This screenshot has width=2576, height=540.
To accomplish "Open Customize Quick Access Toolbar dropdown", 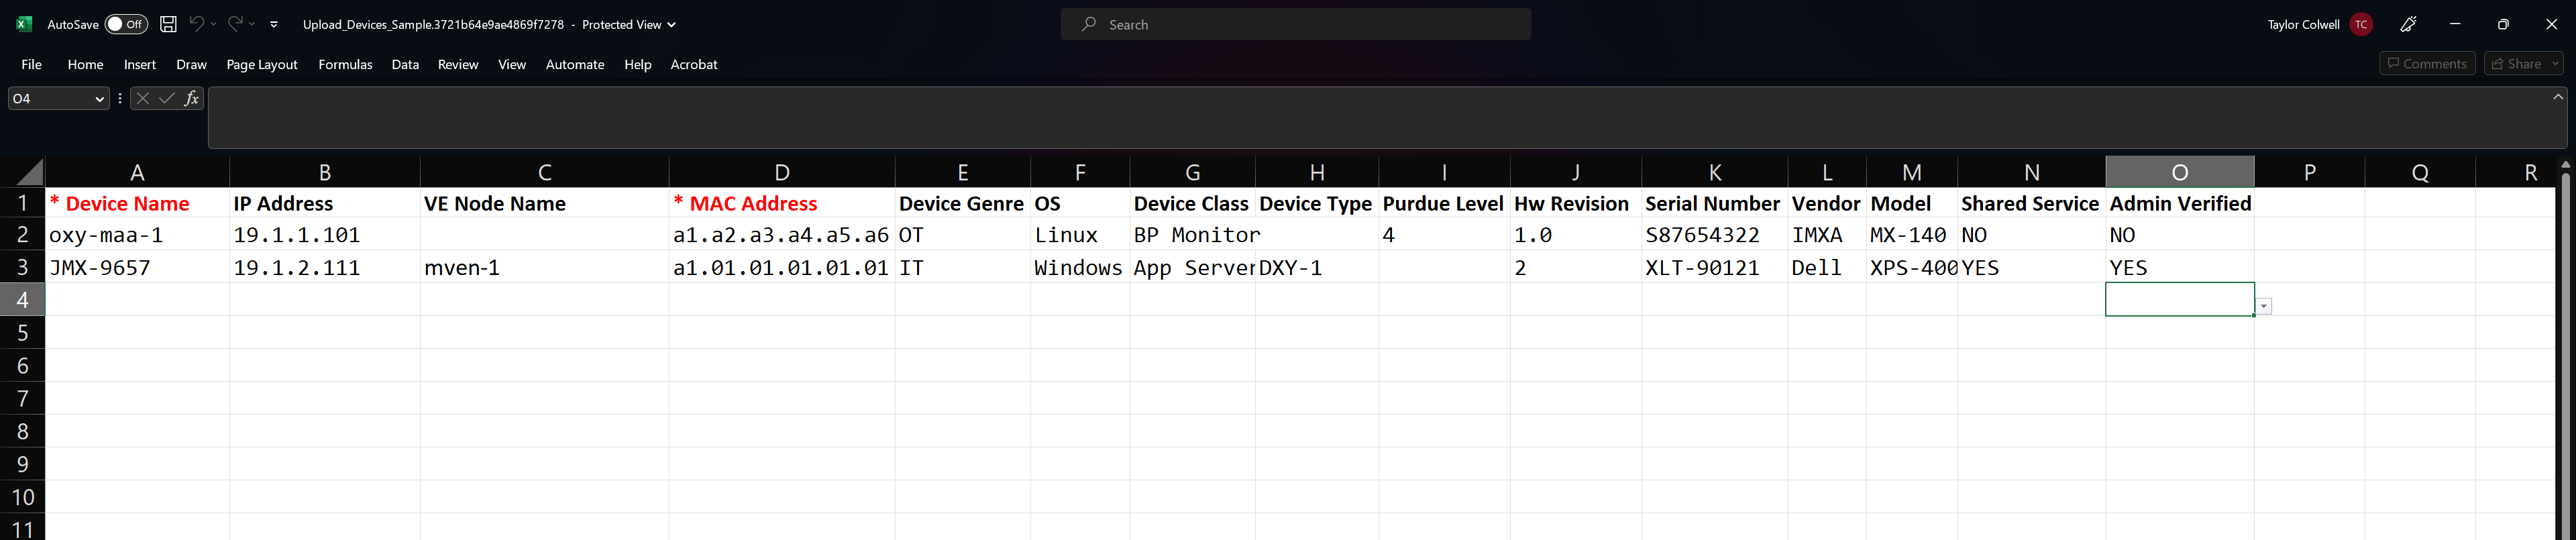I will (x=274, y=24).
